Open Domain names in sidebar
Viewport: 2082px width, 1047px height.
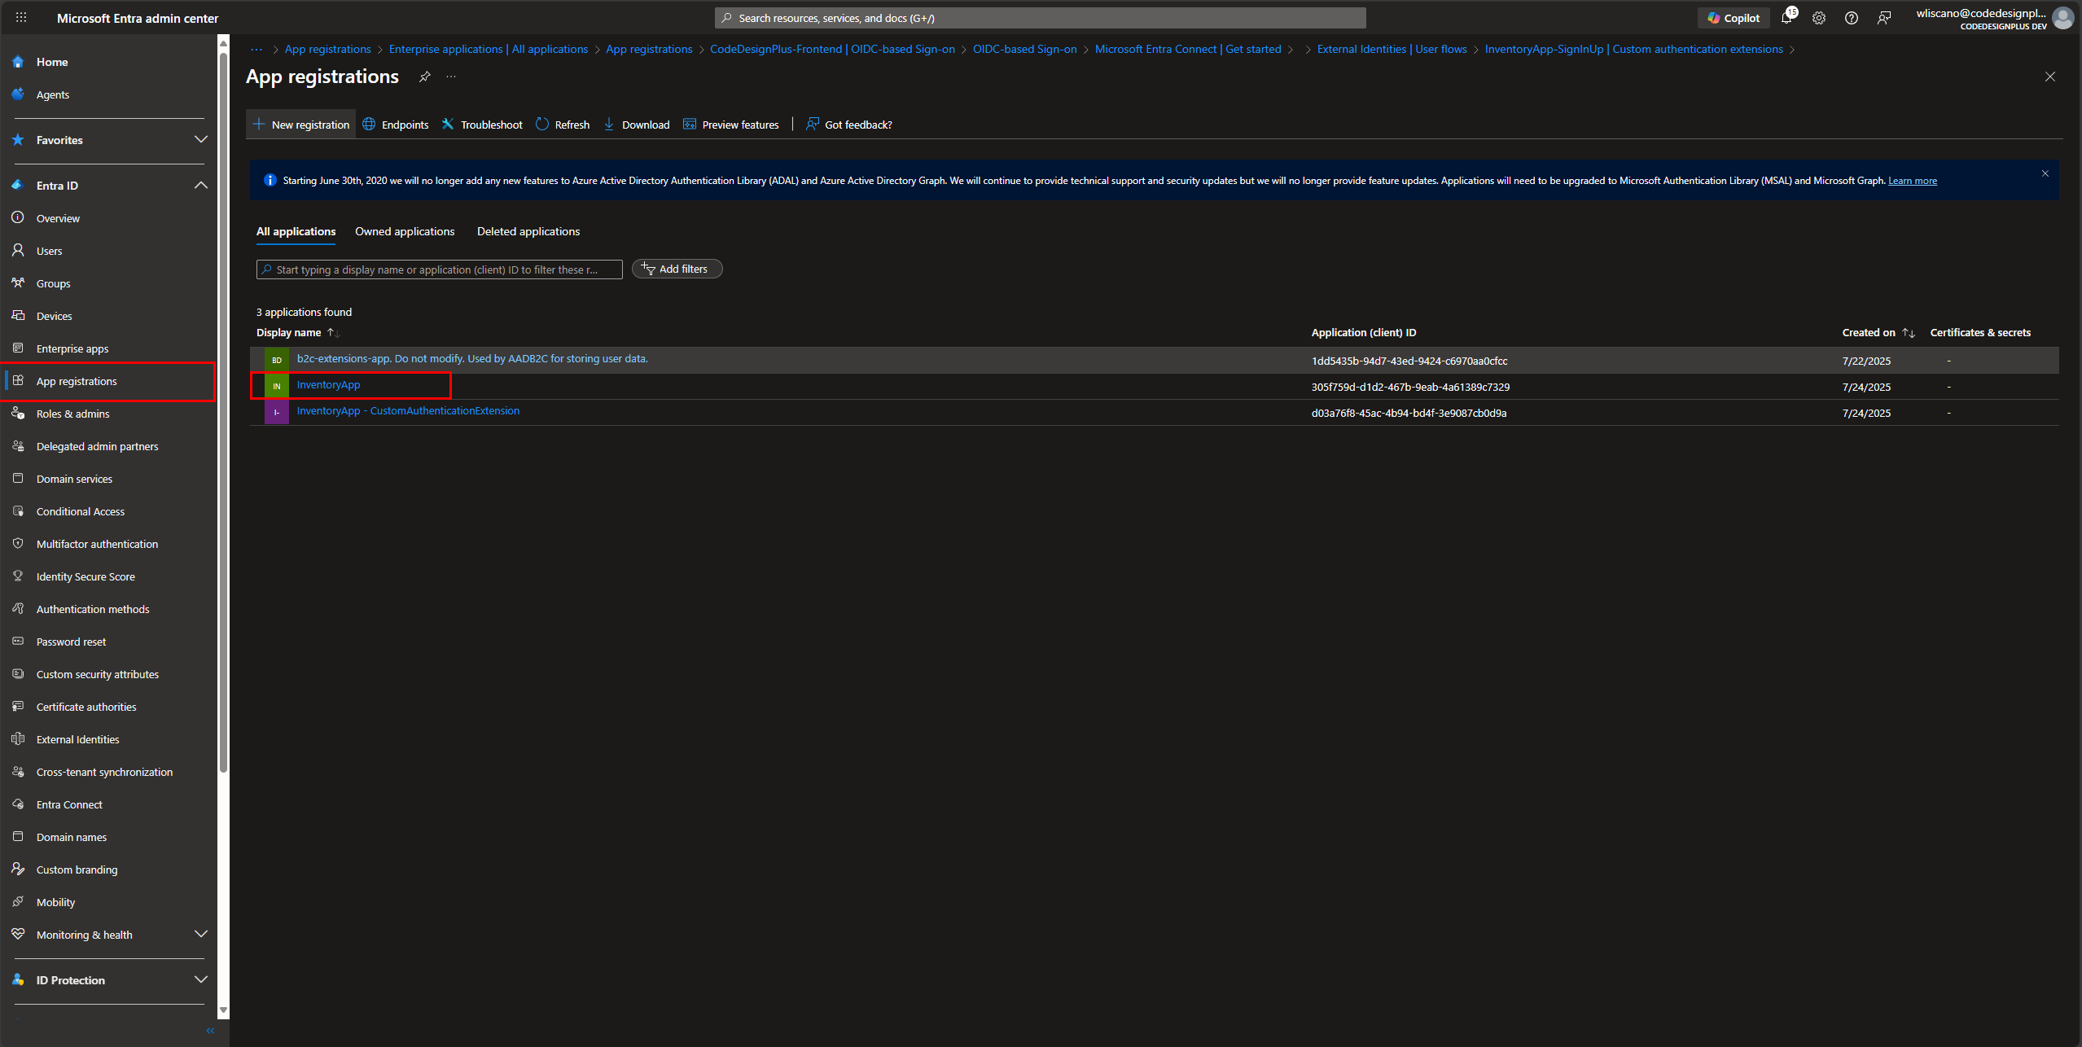click(x=71, y=837)
